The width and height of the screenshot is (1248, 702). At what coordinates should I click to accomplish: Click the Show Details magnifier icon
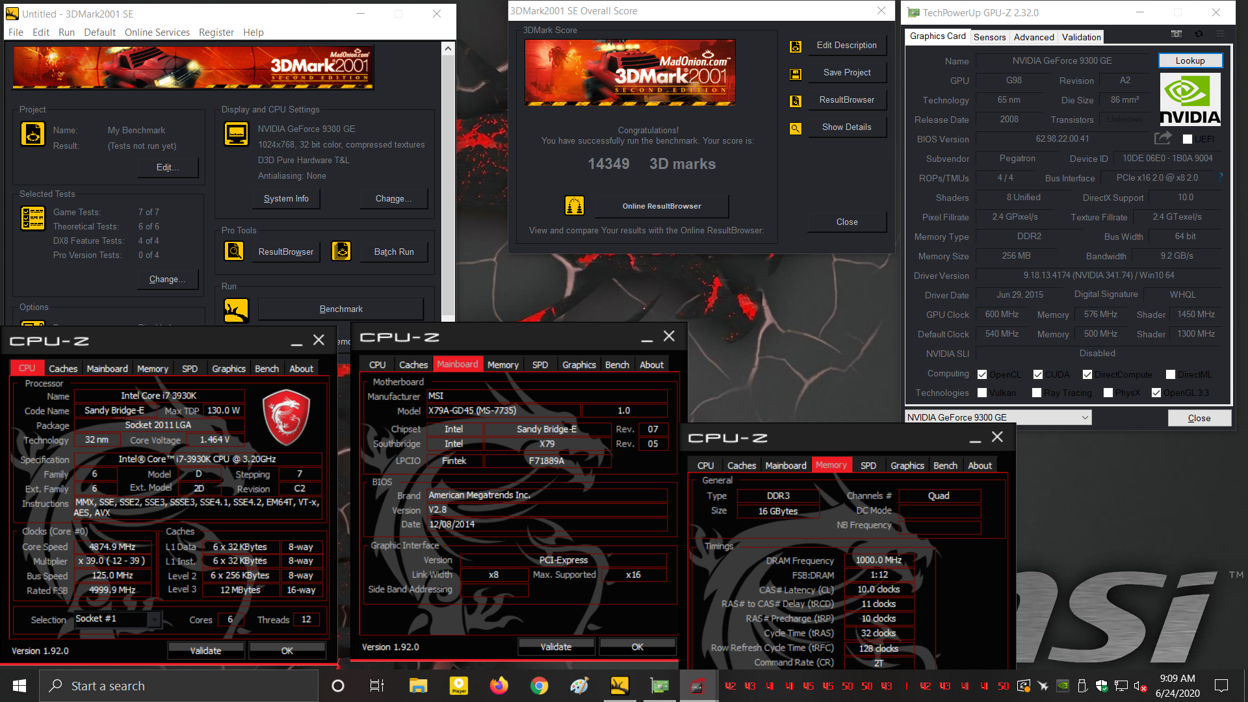tap(795, 129)
